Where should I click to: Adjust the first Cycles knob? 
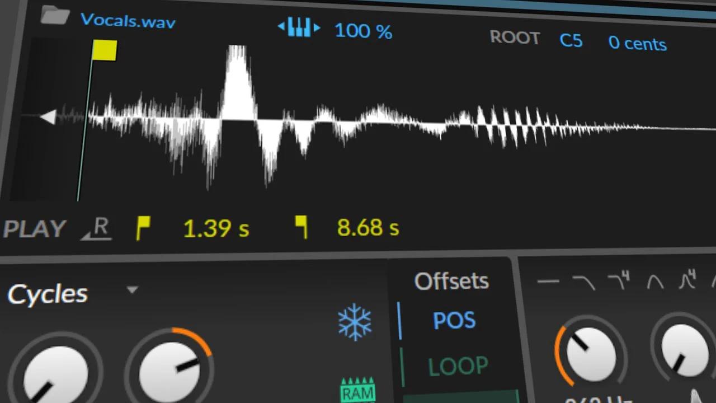click(x=55, y=375)
